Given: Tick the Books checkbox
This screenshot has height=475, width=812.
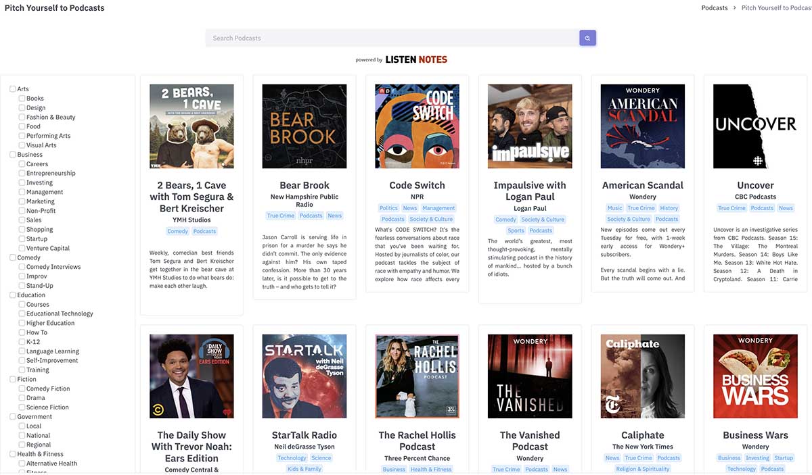Looking at the screenshot, I should [22, 99].
